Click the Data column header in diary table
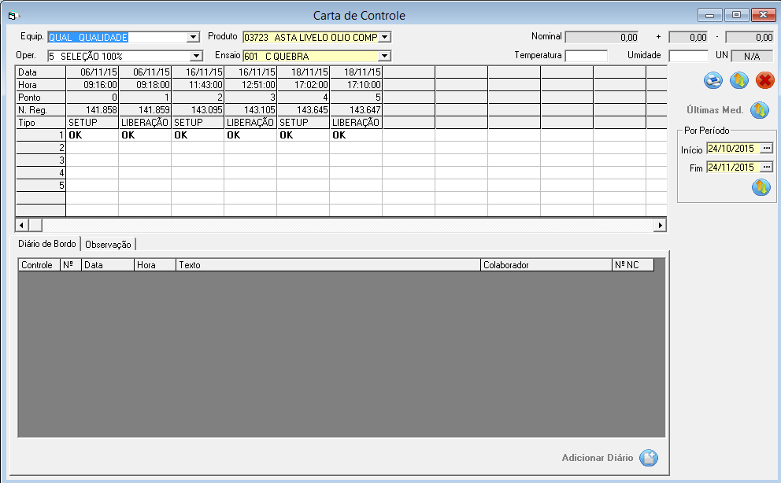781x483 pixels. click(108, 265)
